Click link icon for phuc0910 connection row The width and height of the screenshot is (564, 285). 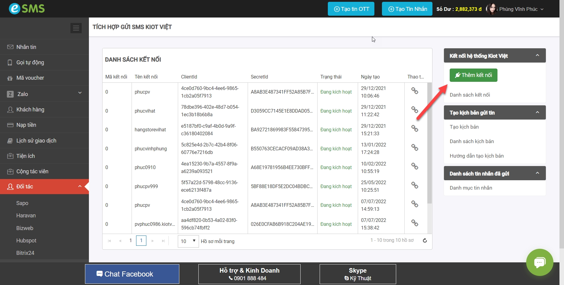click(415, 166)
